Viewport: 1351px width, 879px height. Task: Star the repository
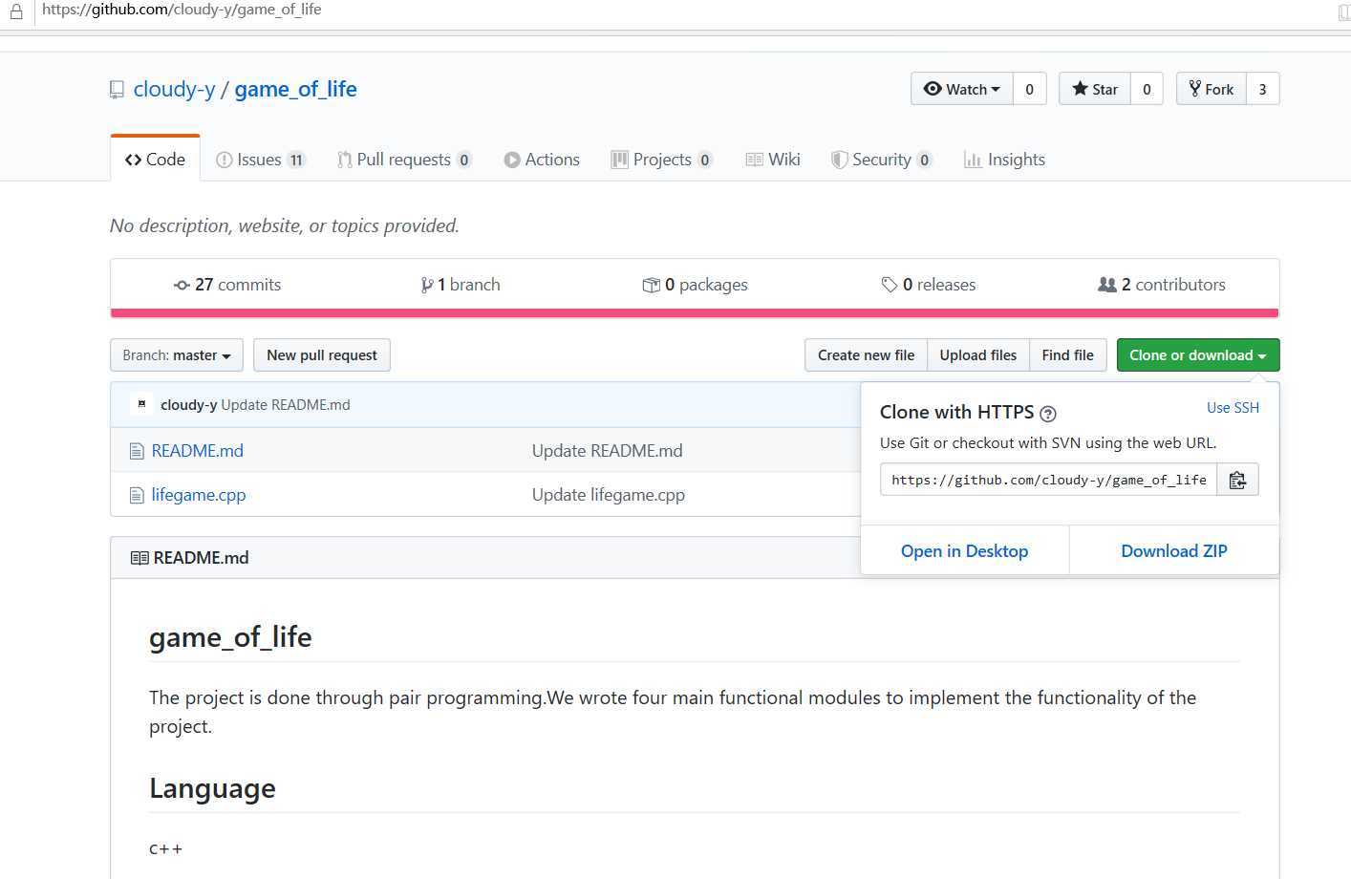1095,89
